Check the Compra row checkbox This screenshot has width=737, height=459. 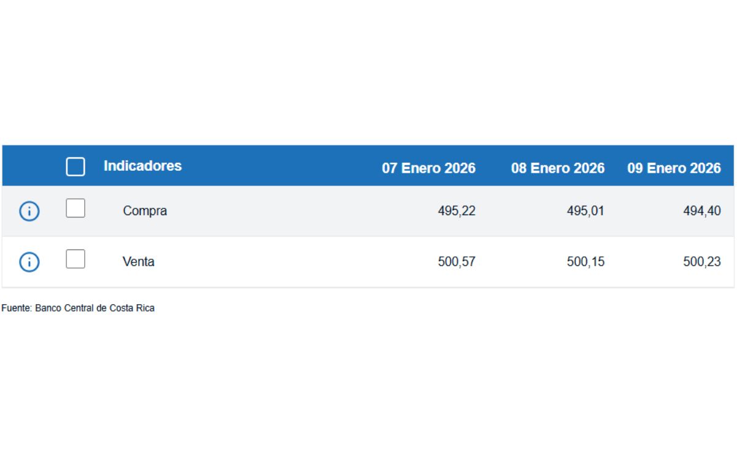click(x=76, y=209)
